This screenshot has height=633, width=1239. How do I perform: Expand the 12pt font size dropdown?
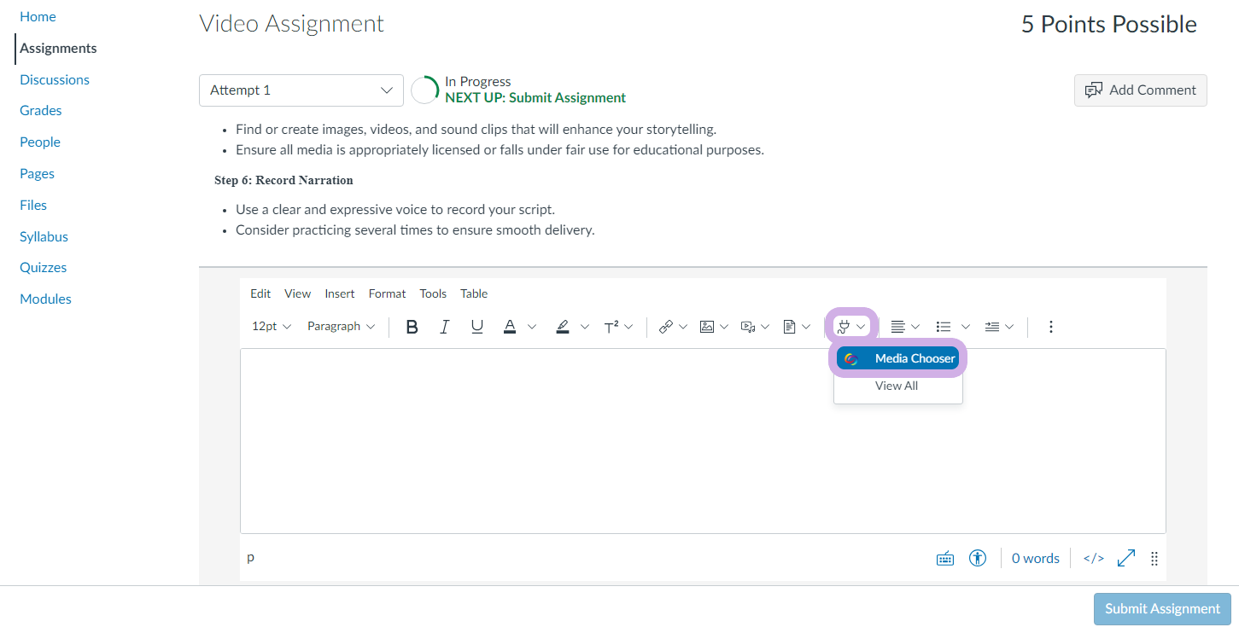[x=272, y=327]
